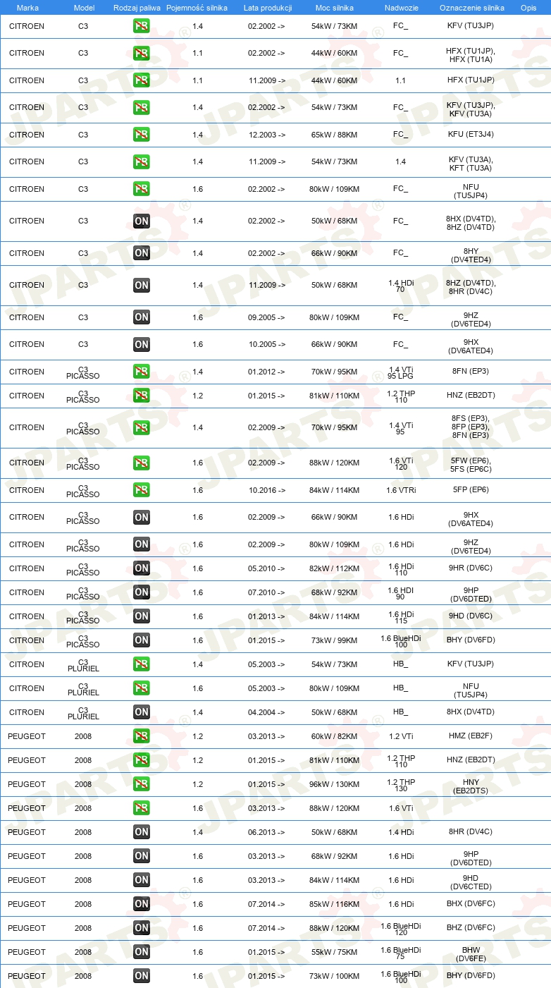
Task: Click the 1.2 THP 130 body cell
Action: point(401,785)
